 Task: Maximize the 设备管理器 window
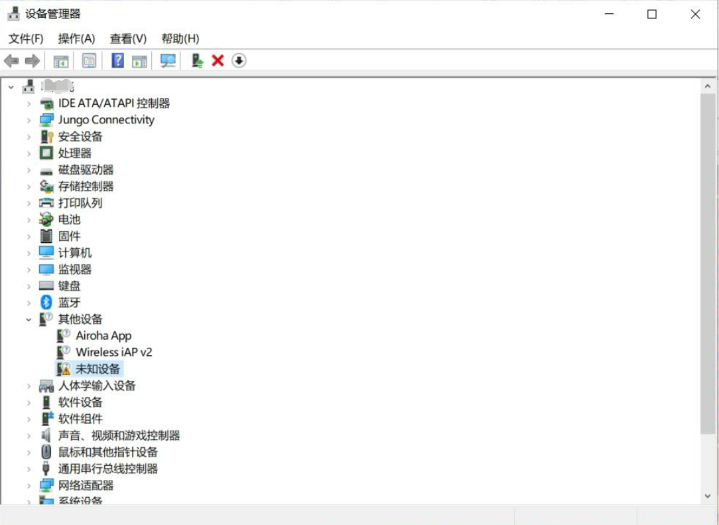tap(651, 14)
